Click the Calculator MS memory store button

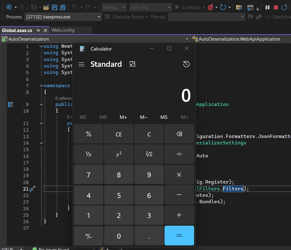click(164, 117)
